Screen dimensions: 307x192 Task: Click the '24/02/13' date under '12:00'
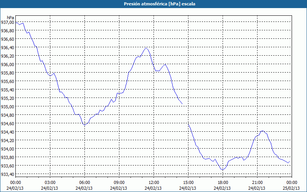coord(153,188)
